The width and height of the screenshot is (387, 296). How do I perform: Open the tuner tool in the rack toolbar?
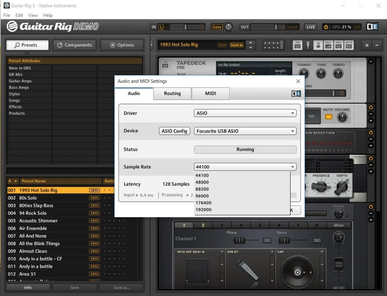[308, 45]
